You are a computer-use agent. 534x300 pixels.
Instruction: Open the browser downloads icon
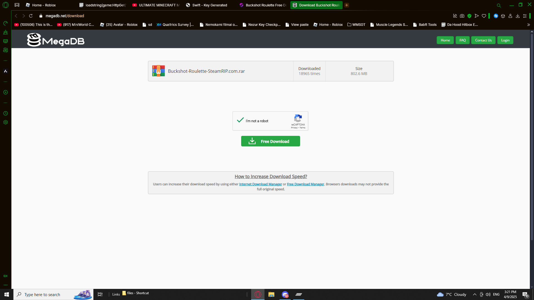click(x=518, y=16)
